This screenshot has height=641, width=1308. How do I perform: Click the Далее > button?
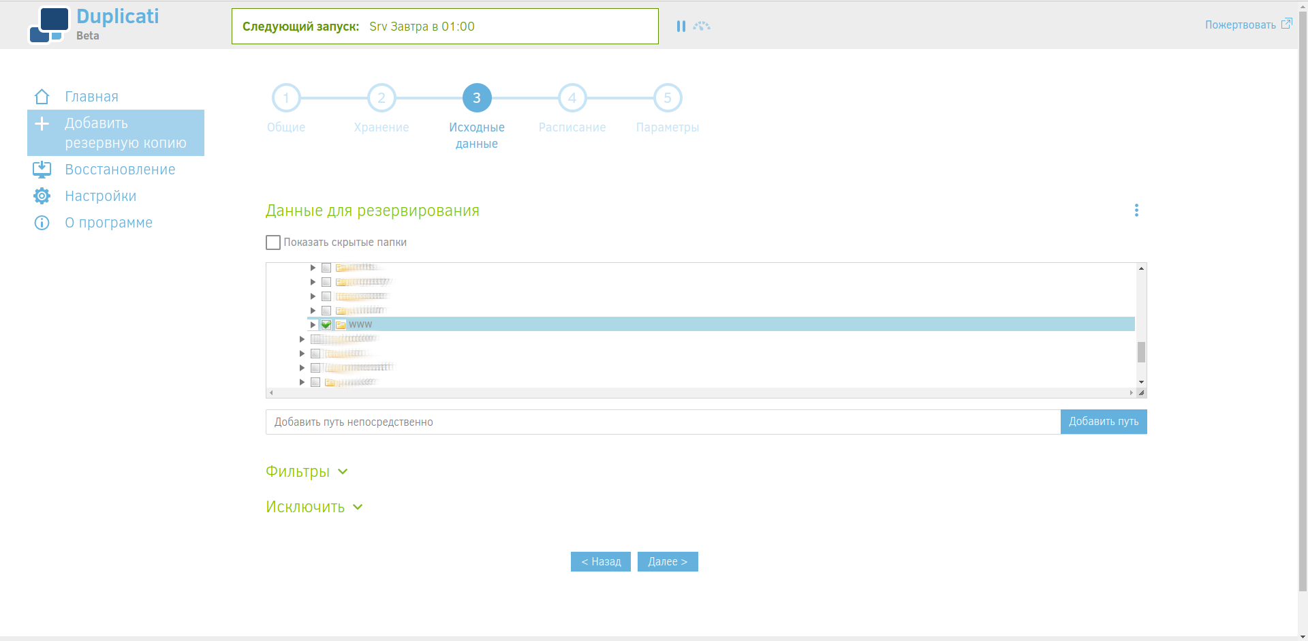point(668,561)
